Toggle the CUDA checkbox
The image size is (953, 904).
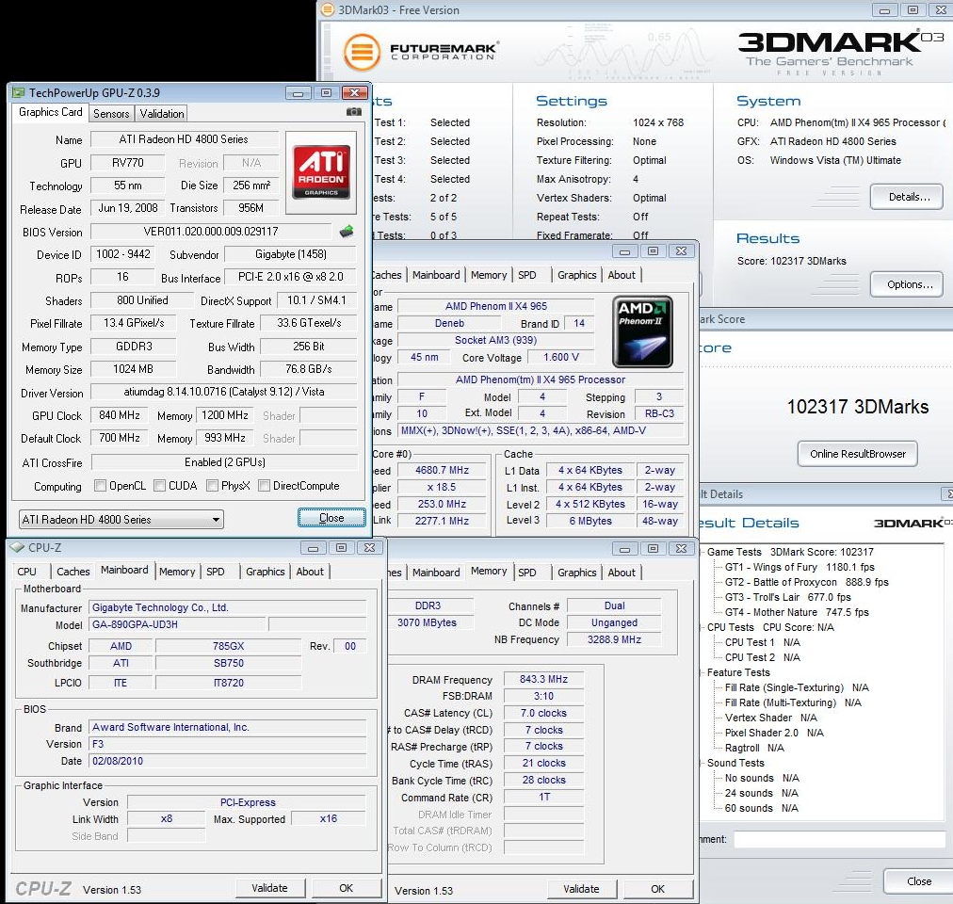click(160, 486)
